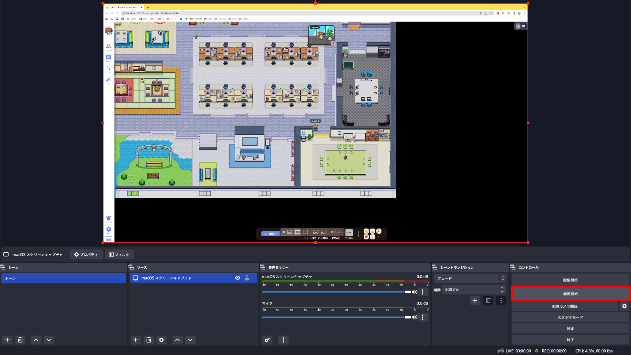Add a transition with the plus button
Image resolution: width=631 pixels, height=355 pixels.
pos(475,300)
